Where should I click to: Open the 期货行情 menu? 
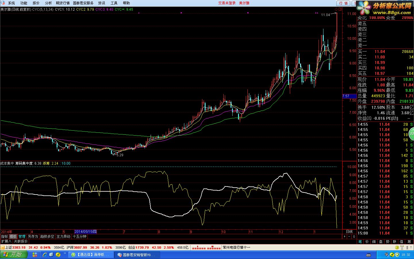click(63, 3)
